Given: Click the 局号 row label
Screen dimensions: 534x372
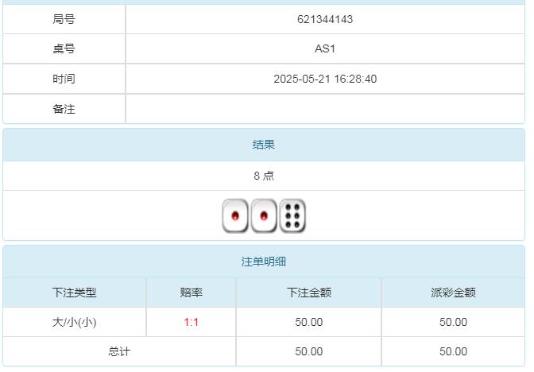Looking at the screenshot, I should coord(64,19).
